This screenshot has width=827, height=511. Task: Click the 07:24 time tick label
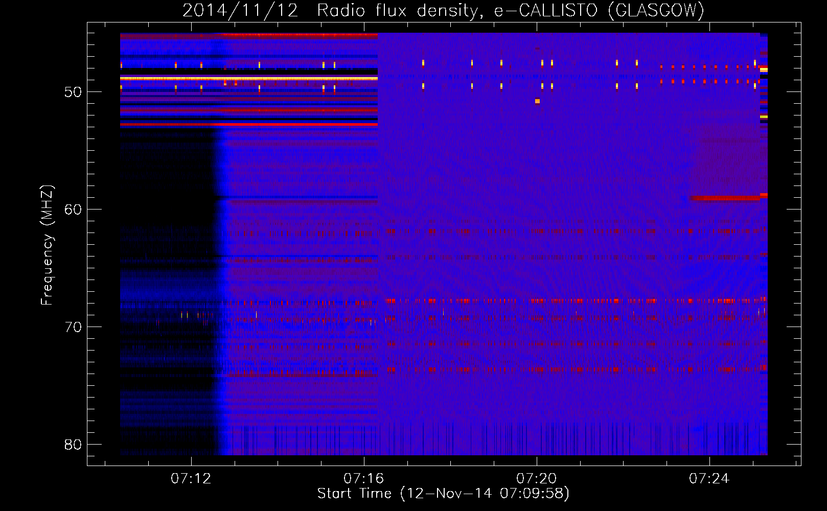[709, 479]
